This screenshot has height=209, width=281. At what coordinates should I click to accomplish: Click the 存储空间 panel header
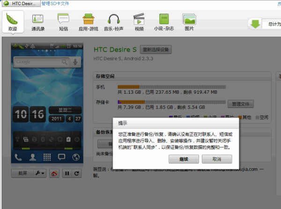pos(182,76)
